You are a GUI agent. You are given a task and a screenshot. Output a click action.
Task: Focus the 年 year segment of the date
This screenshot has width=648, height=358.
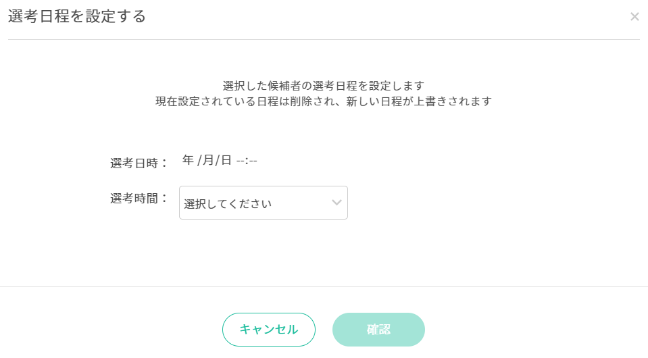click(x=188, y=160)
